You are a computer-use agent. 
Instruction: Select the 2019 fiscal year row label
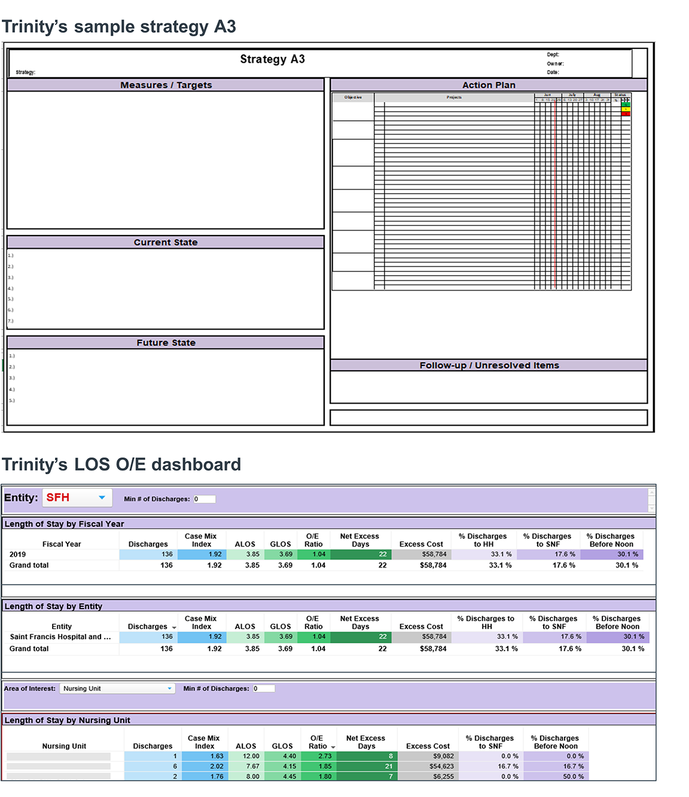pos(18,554)
